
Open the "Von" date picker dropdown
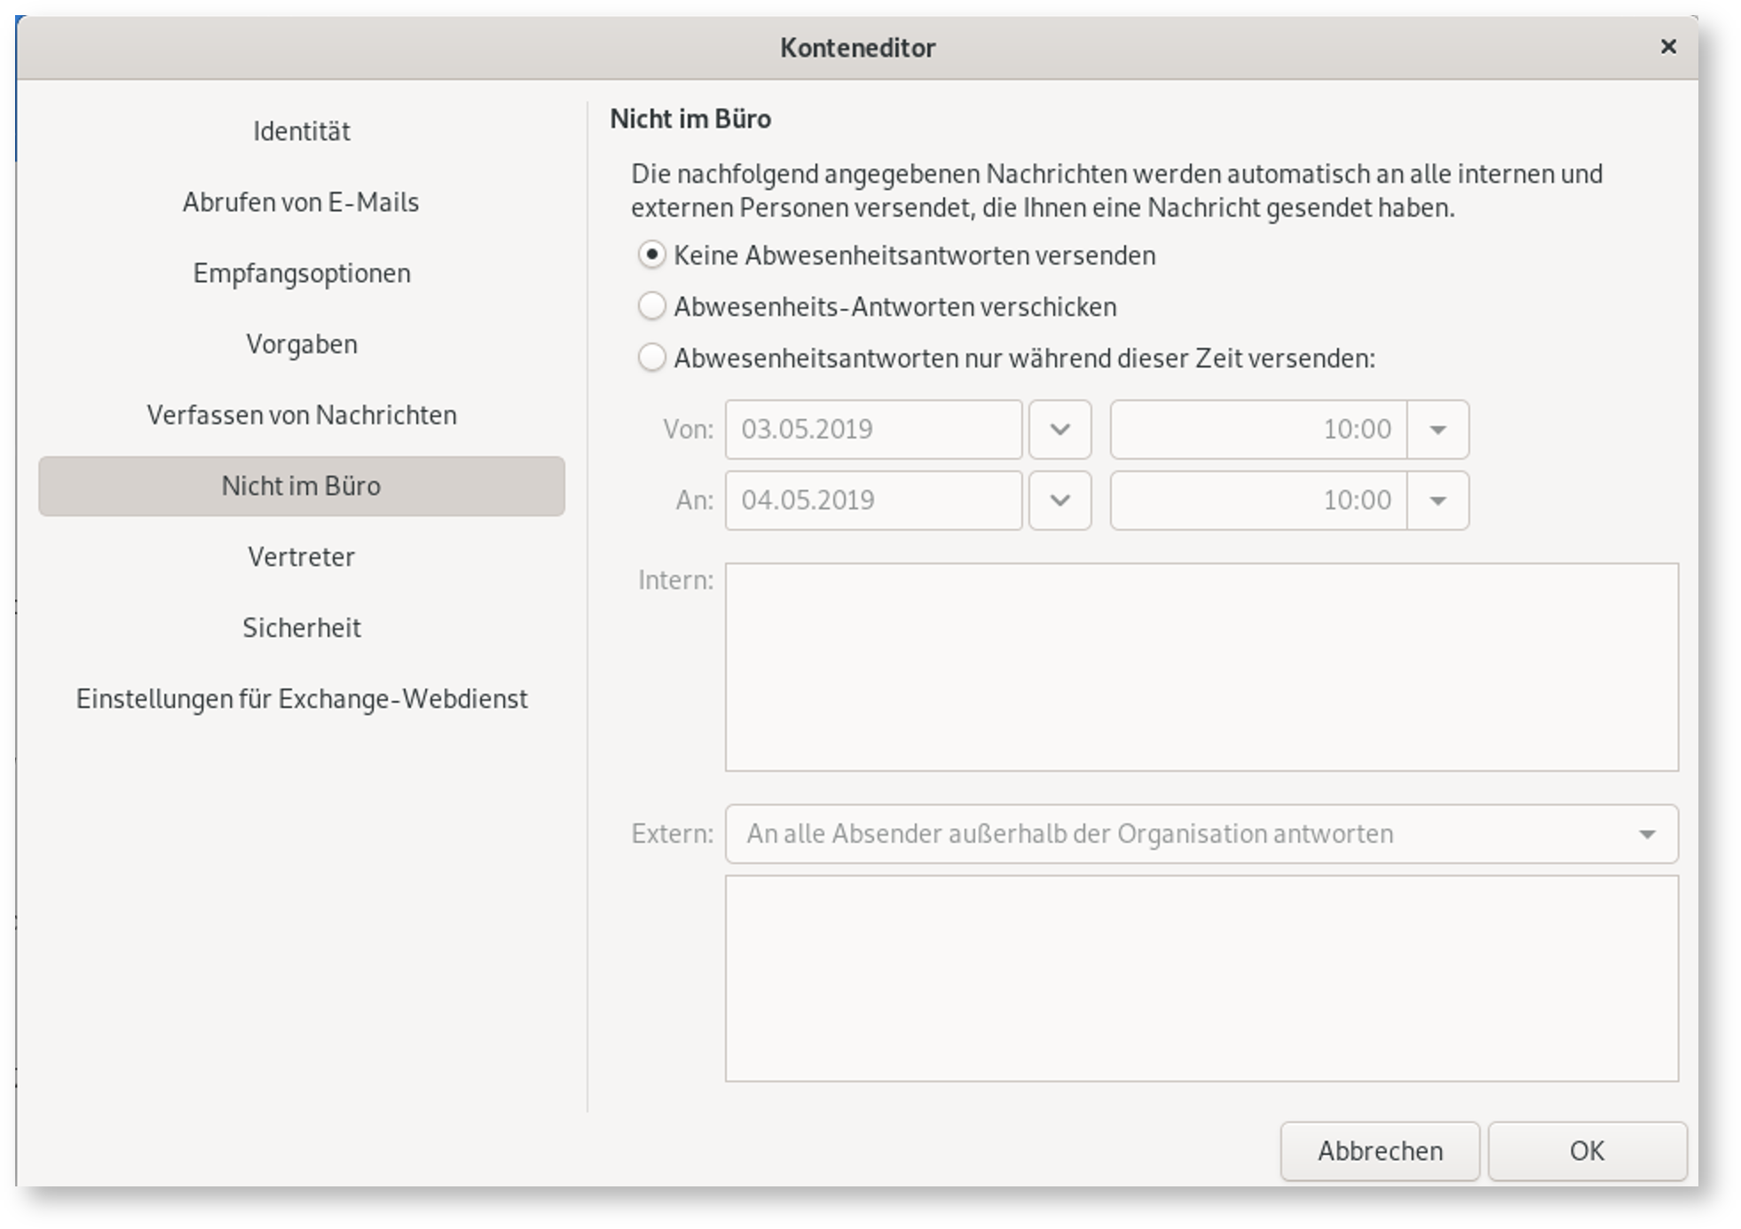coord(1060,429)
